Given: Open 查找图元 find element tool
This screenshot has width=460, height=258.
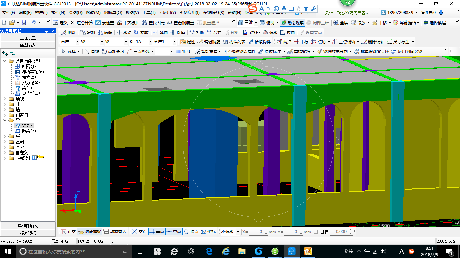Looking at the screenshot, I should point(153,23).
